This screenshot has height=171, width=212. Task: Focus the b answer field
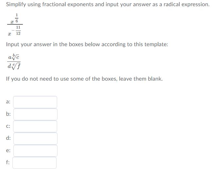click(35, 114)
